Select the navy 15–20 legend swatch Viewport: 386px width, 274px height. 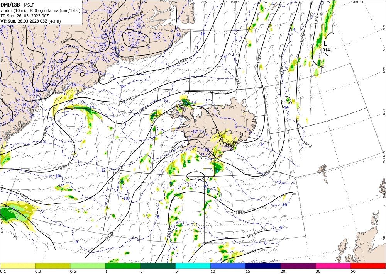click(x=263, y=265)
